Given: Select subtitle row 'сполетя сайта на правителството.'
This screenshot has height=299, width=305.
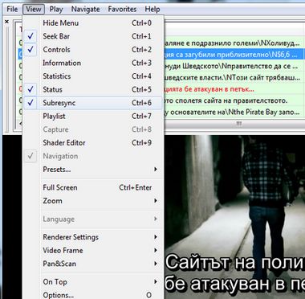Looking at the screenshot, I should point(233,100).
